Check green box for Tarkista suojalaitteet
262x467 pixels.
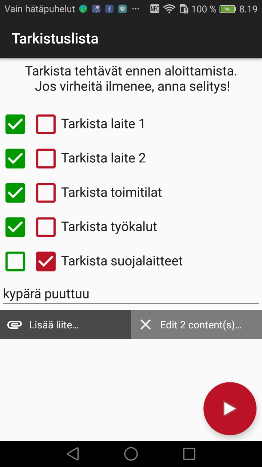[15, 262]
